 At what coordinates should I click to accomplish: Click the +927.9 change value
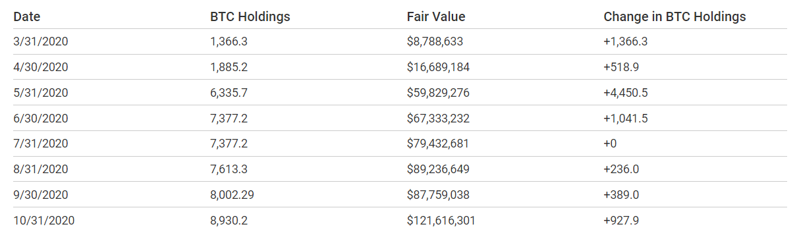[x=620, y=221]
